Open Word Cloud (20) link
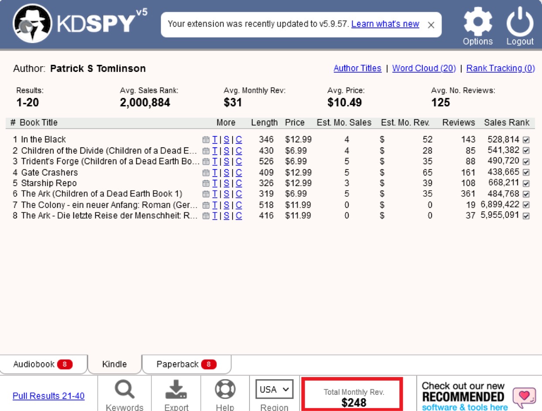 click(x=424, y=68)
